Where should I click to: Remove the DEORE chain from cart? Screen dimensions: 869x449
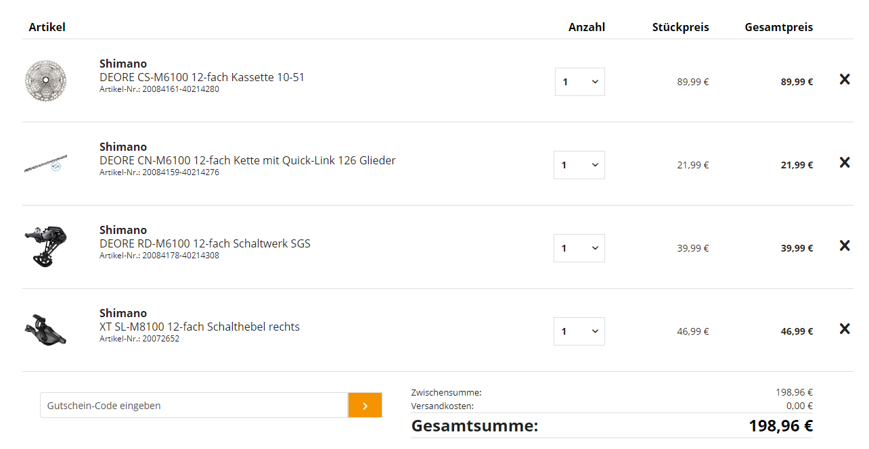tap(845, 163)
